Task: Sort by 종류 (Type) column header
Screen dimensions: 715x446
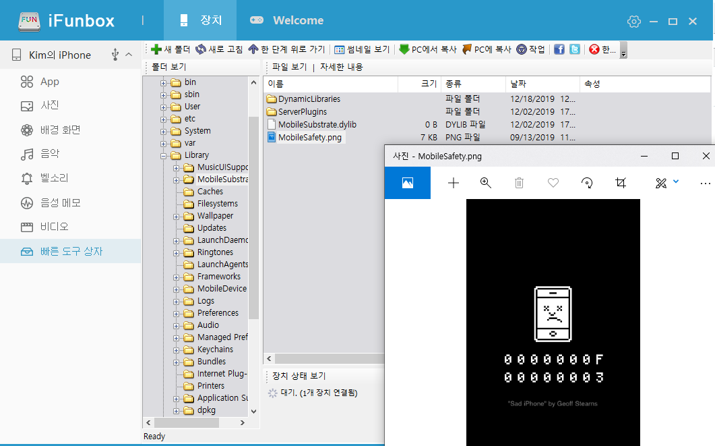Action: 474,84
